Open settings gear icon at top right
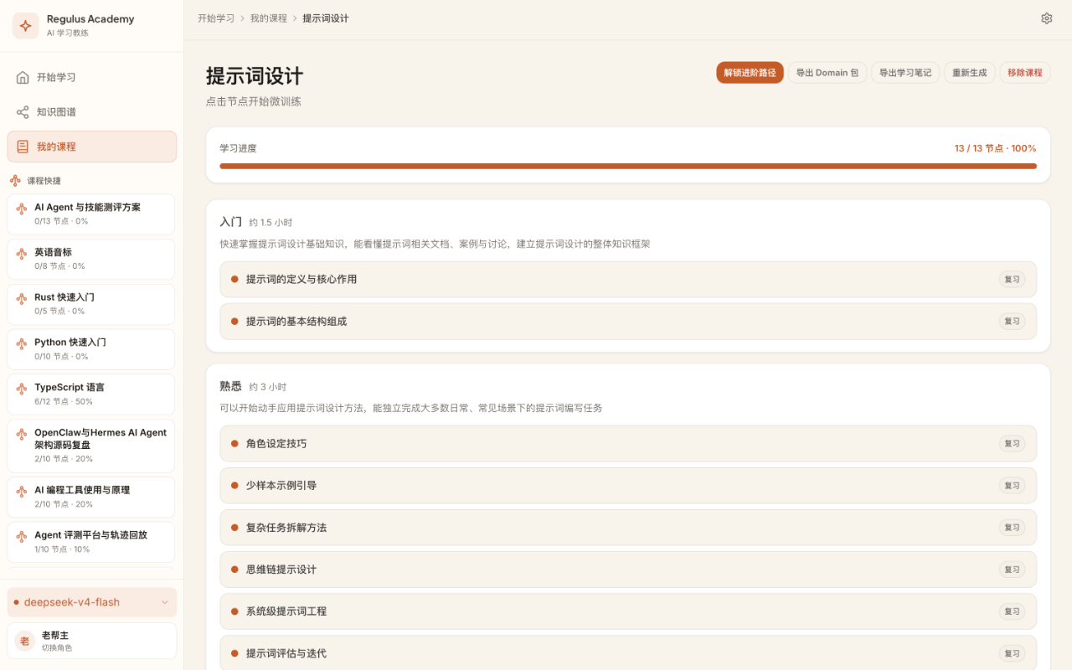This screenshot has height=670, width=1072. pyautogui.click(x=1047, y=18)
